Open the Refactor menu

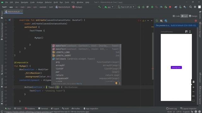coord(48,2)
